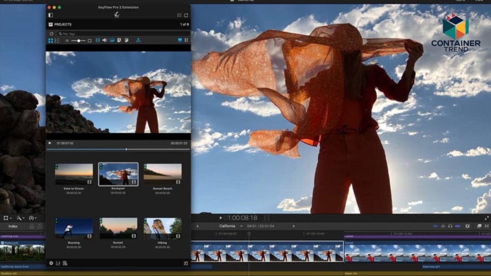Go back in timeline history
Viewport: 491px width, 276px height.
click(x=198, y=226)
